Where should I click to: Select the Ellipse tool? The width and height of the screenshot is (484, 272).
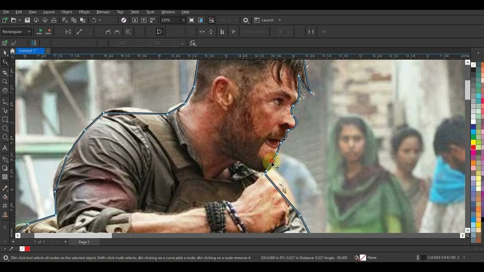[5, 128]
